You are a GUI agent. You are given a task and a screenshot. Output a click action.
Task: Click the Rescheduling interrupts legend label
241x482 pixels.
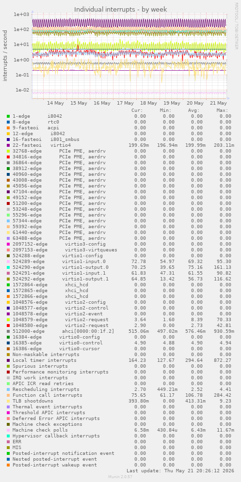[x=46, y=389]
